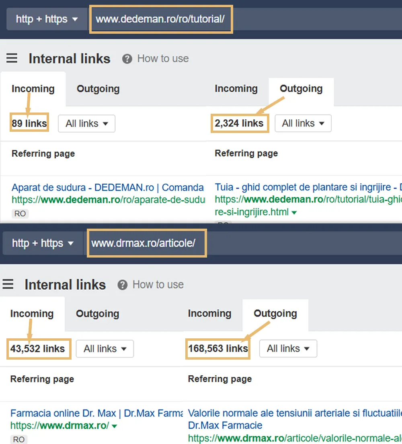
Task: Open All links filter next to 168,563 links
Action: (x=288, y=349)
